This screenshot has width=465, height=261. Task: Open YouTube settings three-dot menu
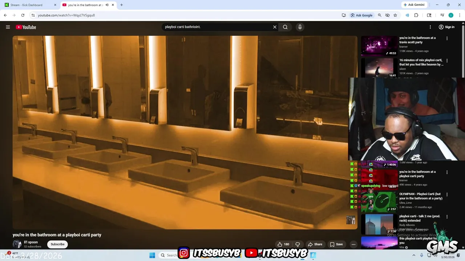pyautogui.click(x=430, y=27)
